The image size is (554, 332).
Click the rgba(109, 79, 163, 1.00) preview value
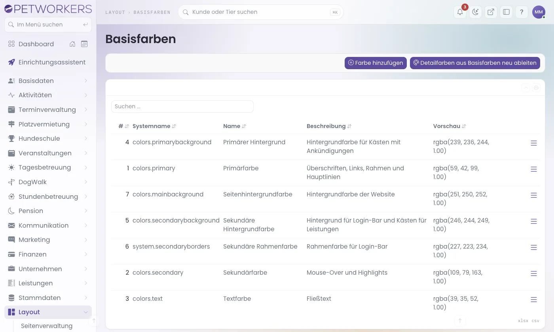(x=458, y=277)
